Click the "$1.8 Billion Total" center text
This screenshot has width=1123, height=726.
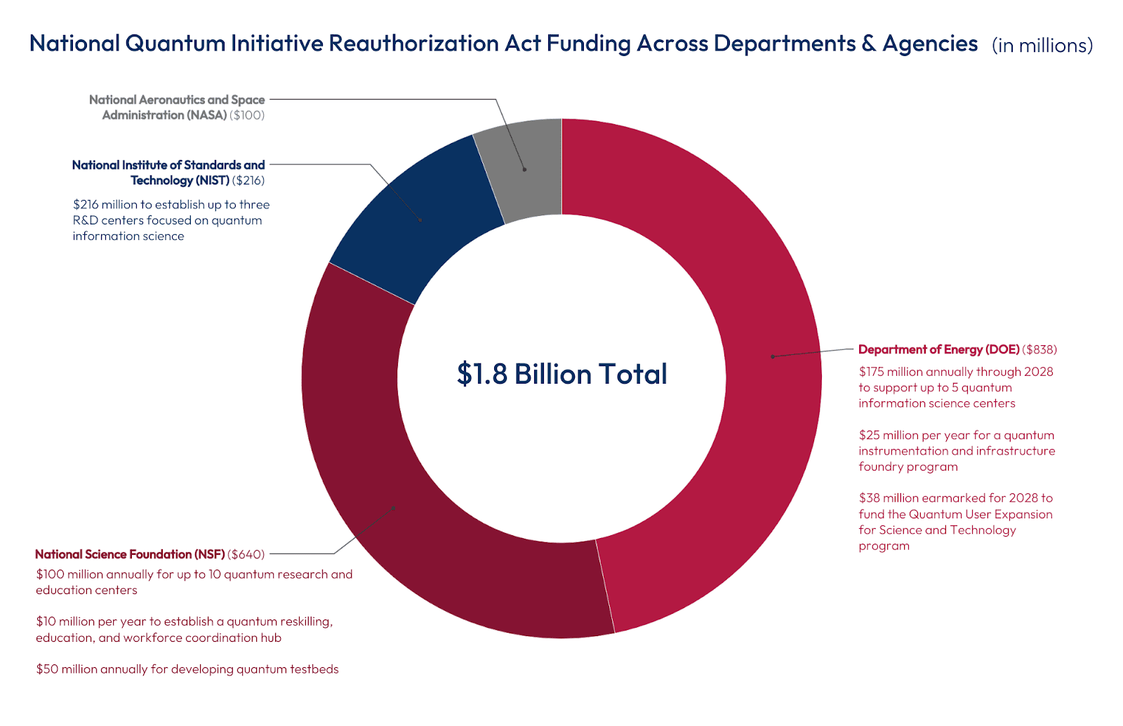(x=562, y=374)
